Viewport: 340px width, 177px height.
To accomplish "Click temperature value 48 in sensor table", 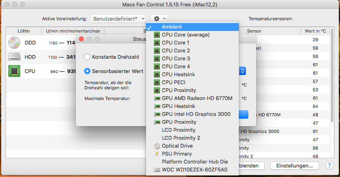I will point(315,115).
